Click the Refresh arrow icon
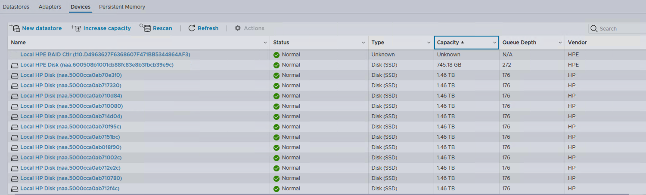The width and height of the screenshot is (646, 195). point(192,28)
